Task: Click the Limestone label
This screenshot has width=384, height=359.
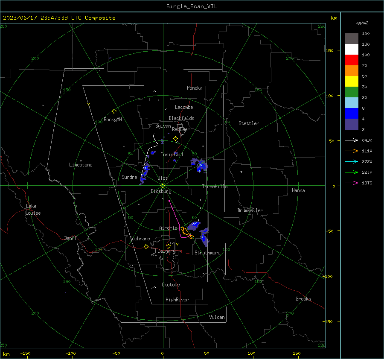Action: pos(81,165)
